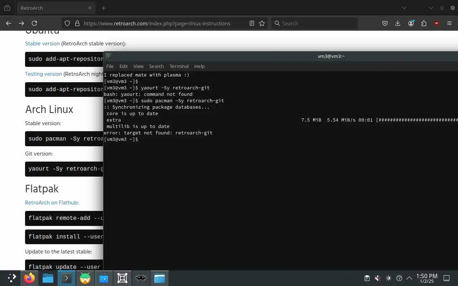Open terminal Help menu
The height and width of the screenshot is (286, 458).
tap(199, 66)
